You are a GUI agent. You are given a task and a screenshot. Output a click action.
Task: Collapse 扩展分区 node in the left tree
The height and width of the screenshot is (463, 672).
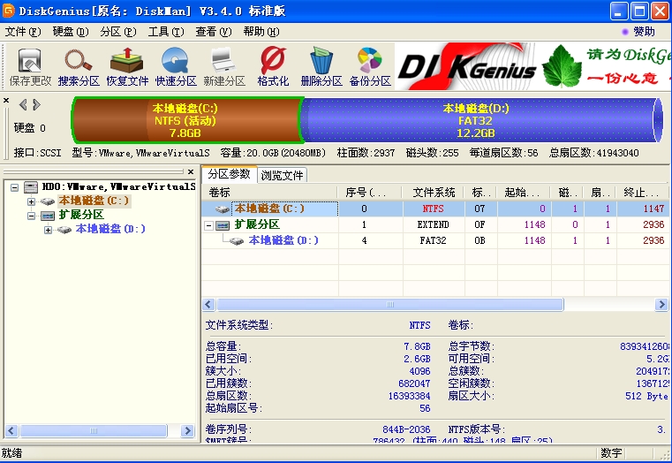32,216
